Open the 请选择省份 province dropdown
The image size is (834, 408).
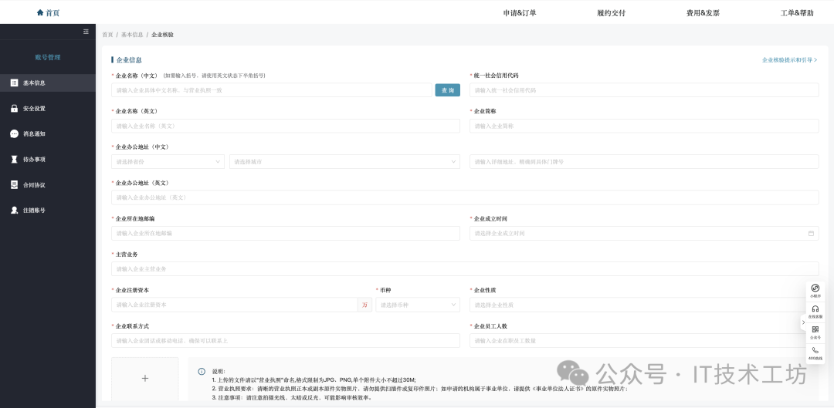tap(168, 161)
